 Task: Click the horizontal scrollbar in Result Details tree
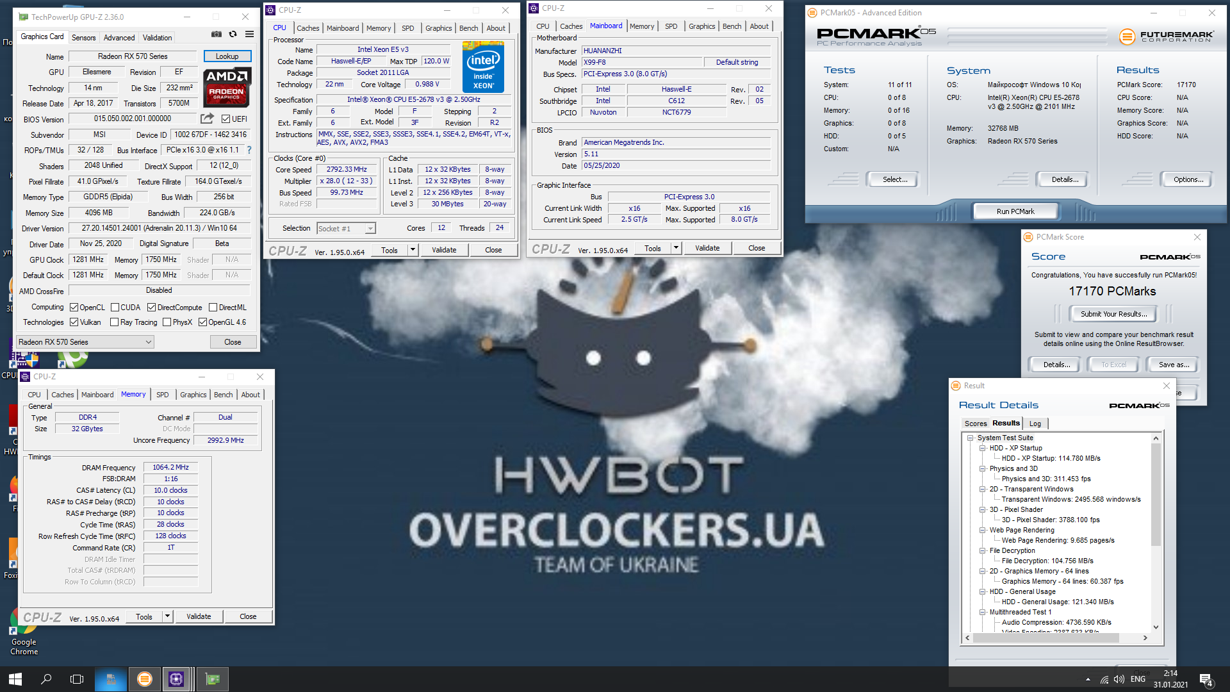[1045, 638]
